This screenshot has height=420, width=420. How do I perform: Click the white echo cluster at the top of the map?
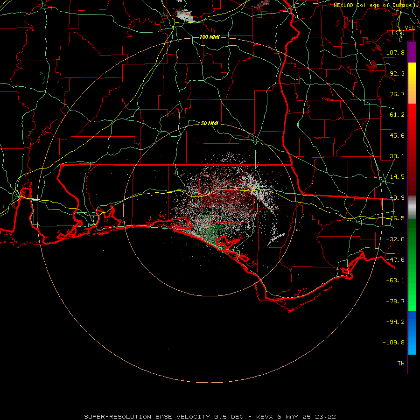tap(185, 15)
